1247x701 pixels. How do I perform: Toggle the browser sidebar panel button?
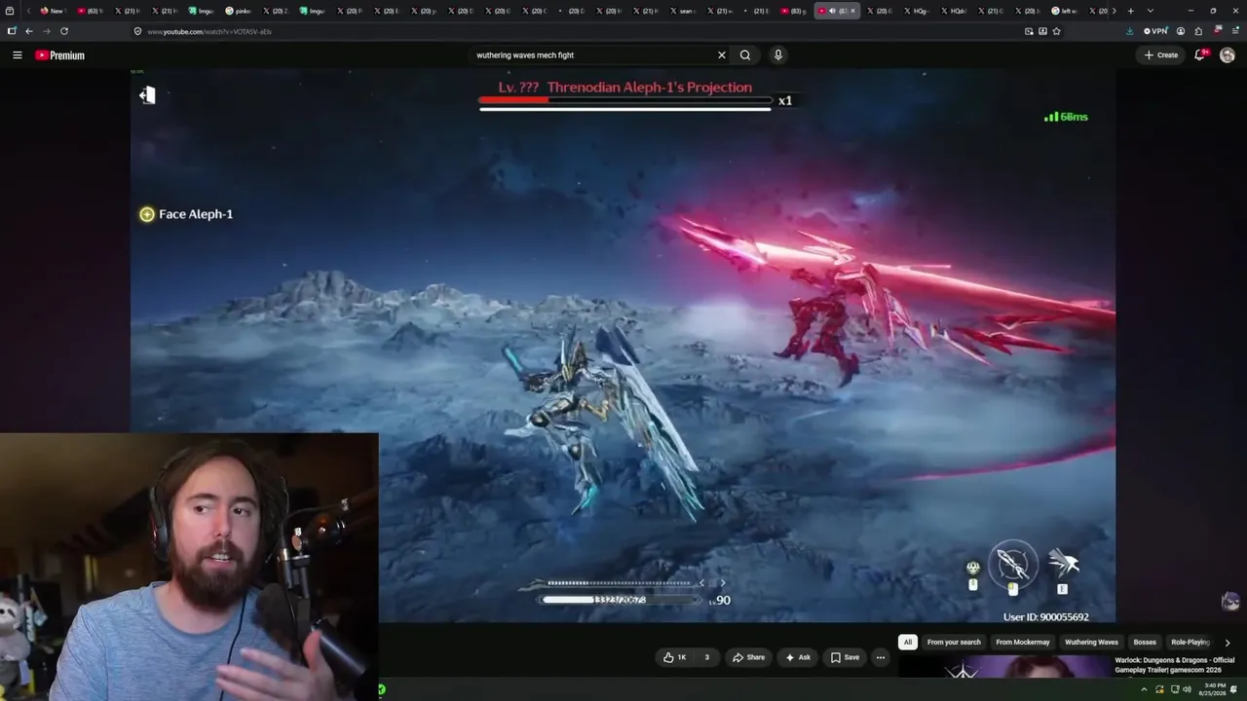tap(12, 31)
